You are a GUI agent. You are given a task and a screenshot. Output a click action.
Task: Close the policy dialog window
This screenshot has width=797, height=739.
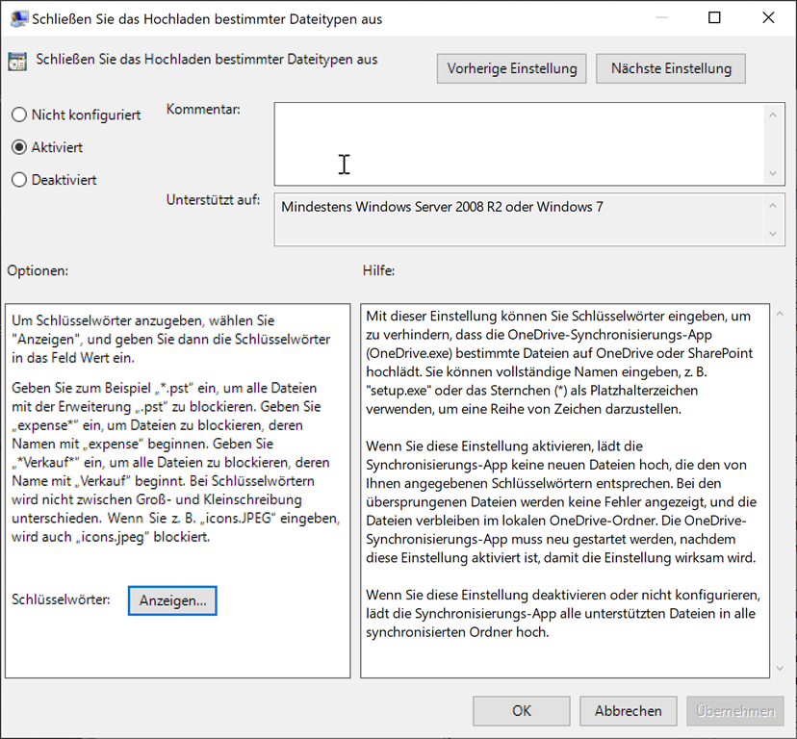767,18
